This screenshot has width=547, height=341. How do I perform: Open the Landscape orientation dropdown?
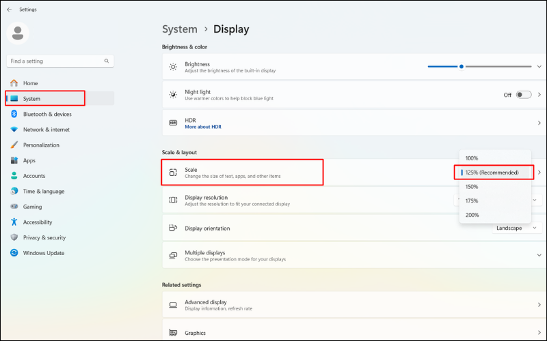[x=518, y=228]
